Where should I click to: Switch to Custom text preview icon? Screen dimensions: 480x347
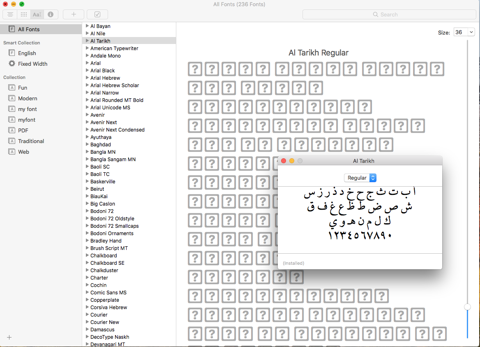click(x=37, y=14)
